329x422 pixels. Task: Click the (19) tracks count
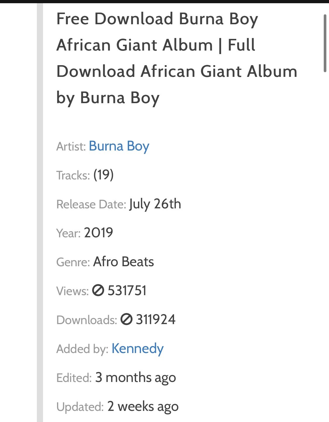[104, 175]
